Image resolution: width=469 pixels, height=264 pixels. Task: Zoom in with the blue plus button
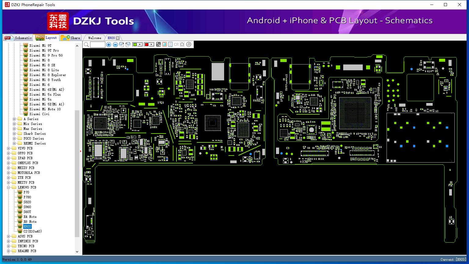coord(109,45)
